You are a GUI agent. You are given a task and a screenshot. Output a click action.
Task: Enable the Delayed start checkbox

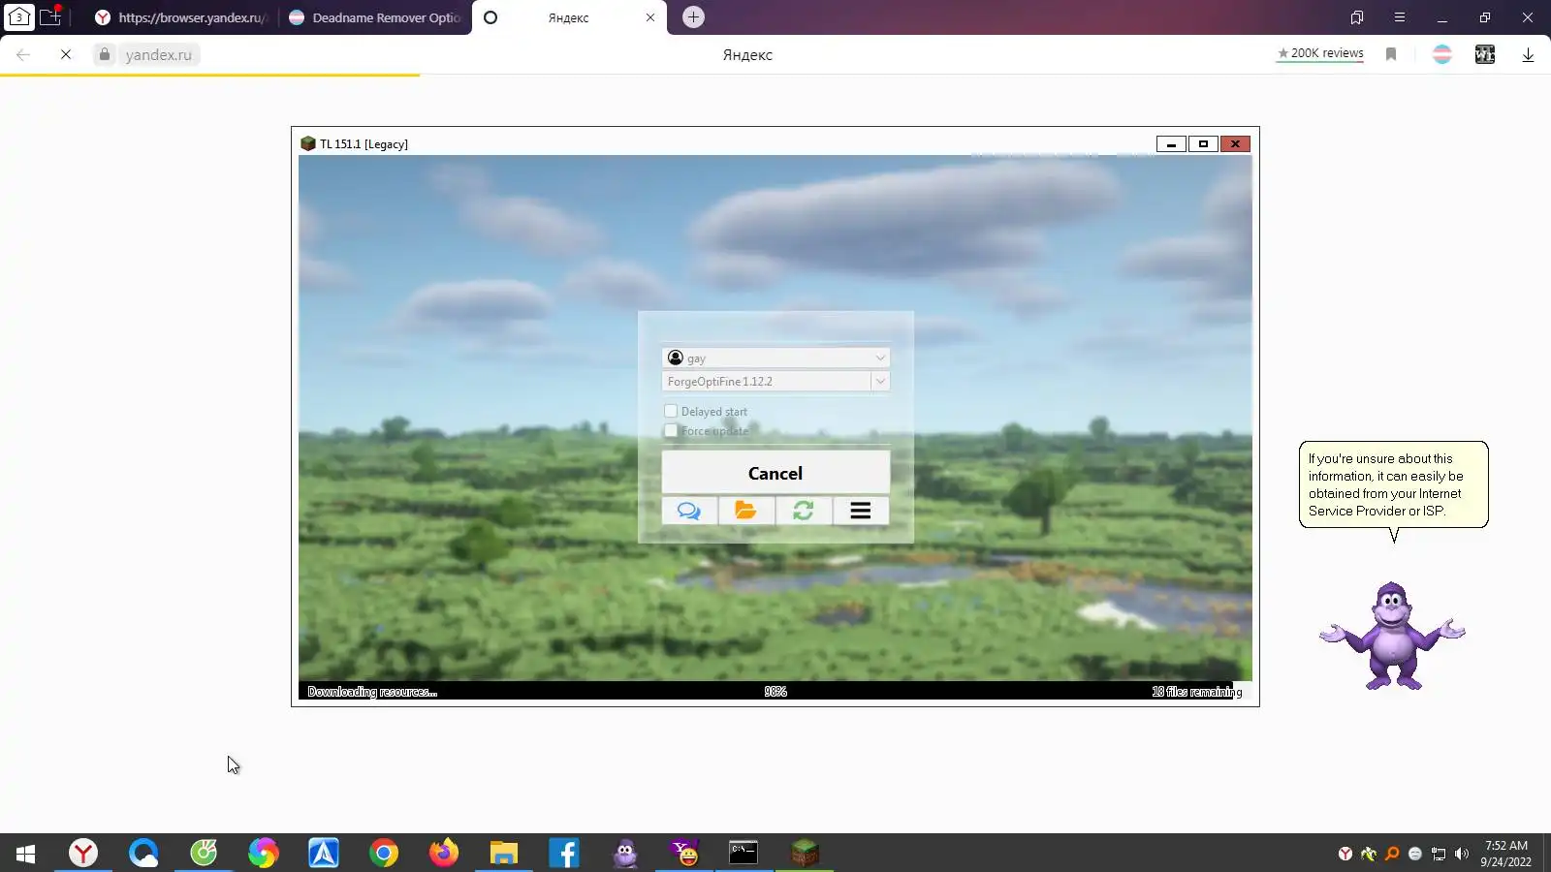click(x=671, y=411)
